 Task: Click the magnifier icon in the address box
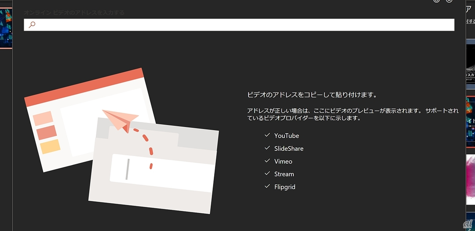(32, 25)
